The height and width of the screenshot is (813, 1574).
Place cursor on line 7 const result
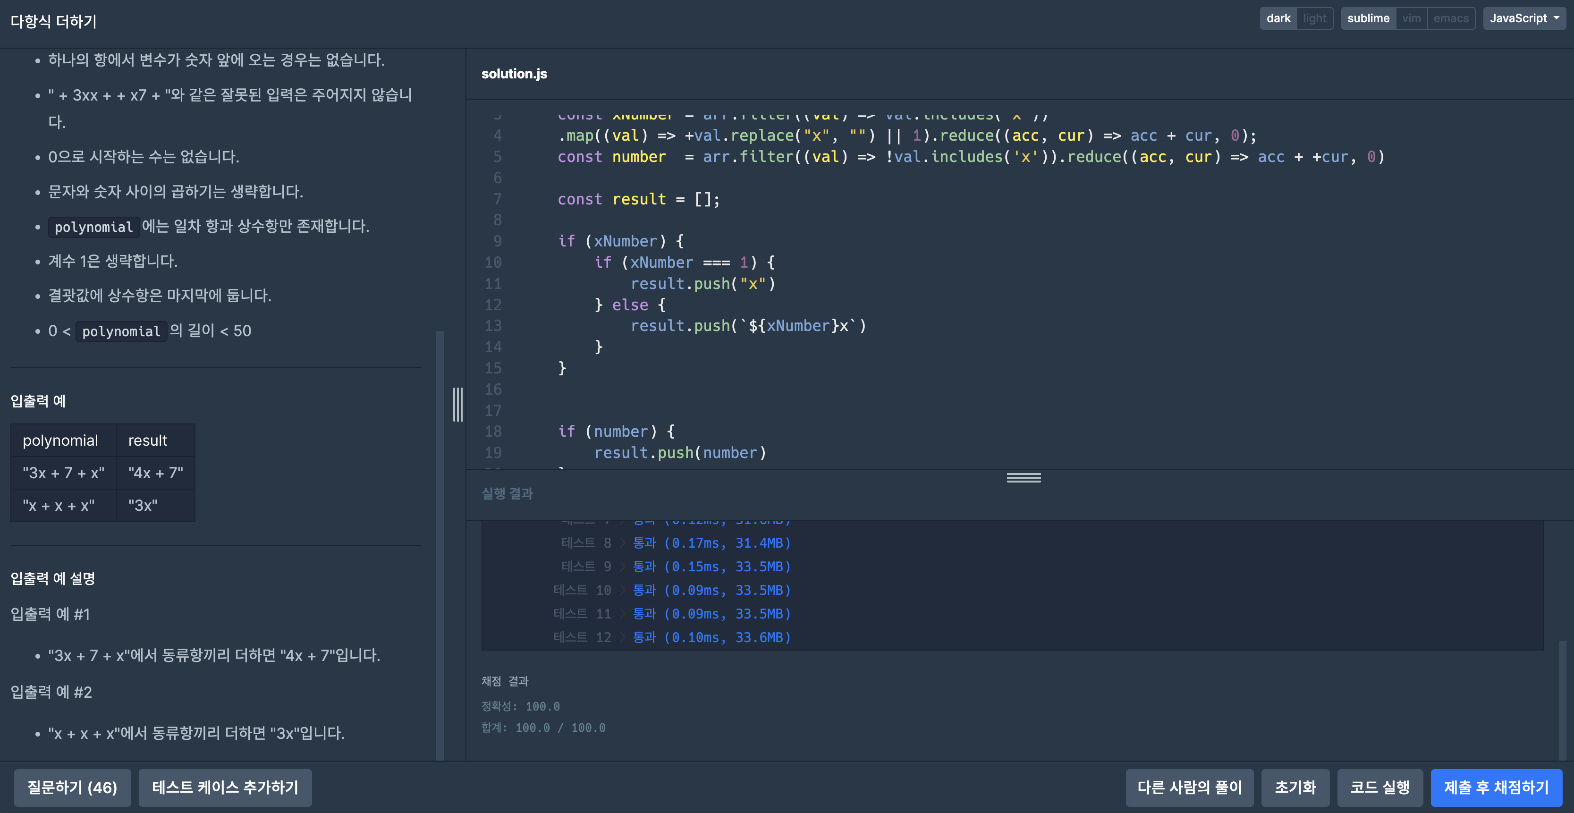638,199
